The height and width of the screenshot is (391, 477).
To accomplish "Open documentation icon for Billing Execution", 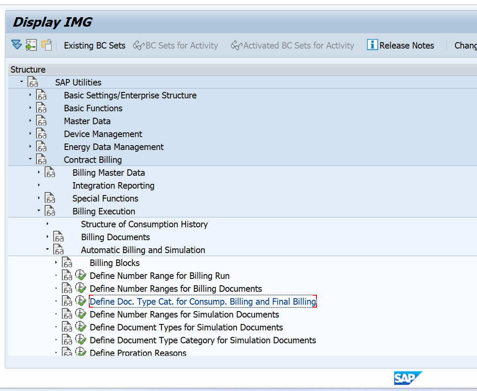I will click(x=50, y=211).
